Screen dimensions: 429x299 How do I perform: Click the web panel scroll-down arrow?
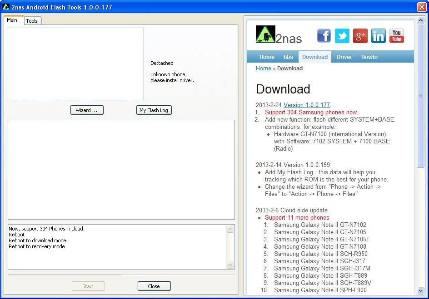coord(420,291)
